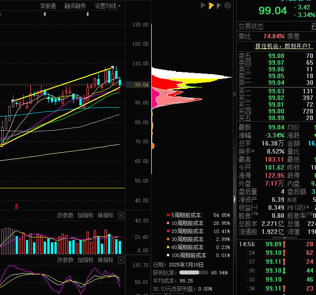Select the 买三 row at 99.01

pyautogui.click(x=276, y=104)
